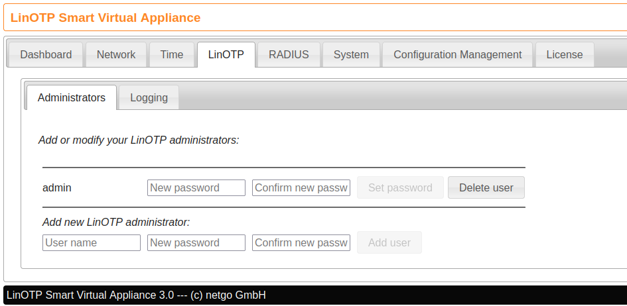This screenshot has width=627, height=306.
Task: Switch to the System tab
Action: [351, 55]
